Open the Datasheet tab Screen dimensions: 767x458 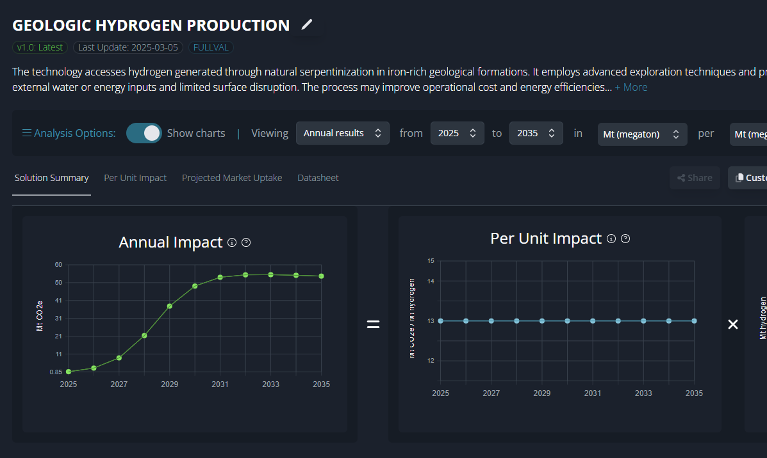tap(318, 178)
